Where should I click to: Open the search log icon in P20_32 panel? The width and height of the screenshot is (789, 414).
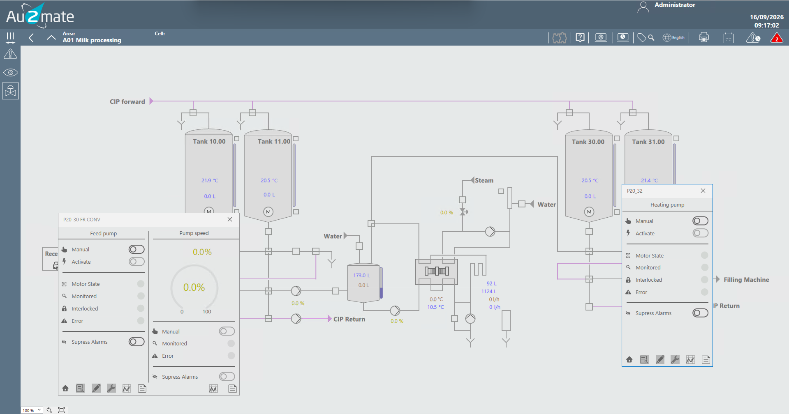(645, 360)
